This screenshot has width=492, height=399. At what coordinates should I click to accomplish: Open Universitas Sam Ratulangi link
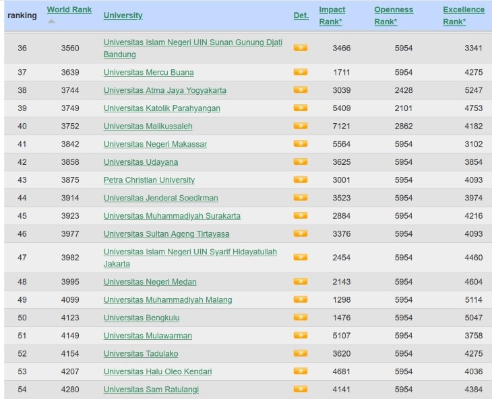[151, 390]
